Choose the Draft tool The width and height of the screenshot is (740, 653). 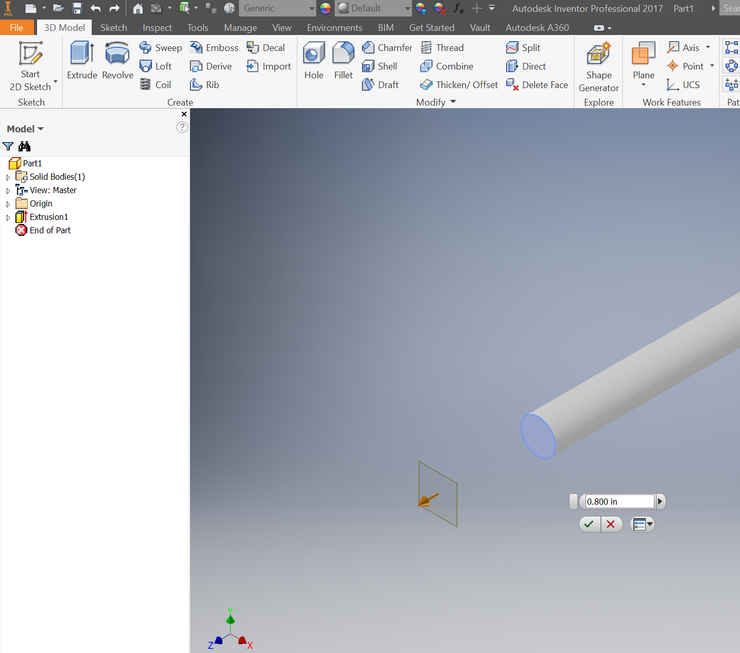click(381, 85)
